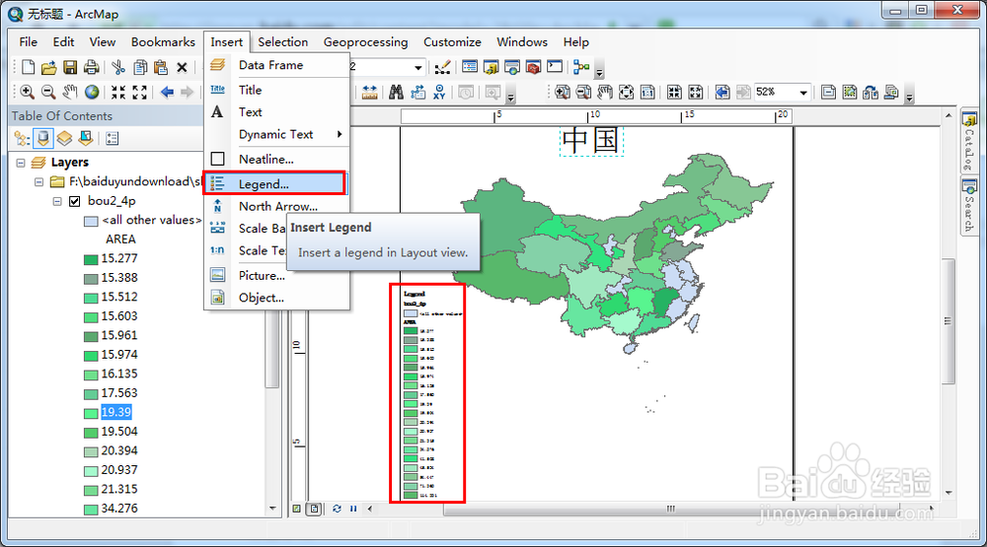The height and width of the screenshot is (547, 987).
Task: Open the Editor toolbar icon
Action: pos(442,67)
